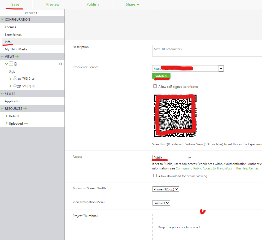Click the plus icon next to Uploaded
This screenshot has width=262, height=240.
26,124
